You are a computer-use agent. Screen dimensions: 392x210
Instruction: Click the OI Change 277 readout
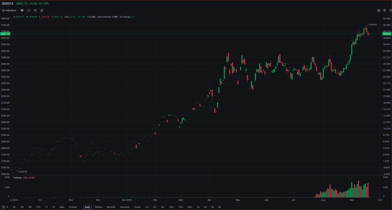(127, 17)
